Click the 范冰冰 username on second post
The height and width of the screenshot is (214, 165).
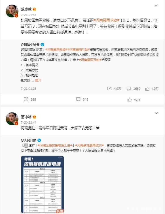(26, 117)
